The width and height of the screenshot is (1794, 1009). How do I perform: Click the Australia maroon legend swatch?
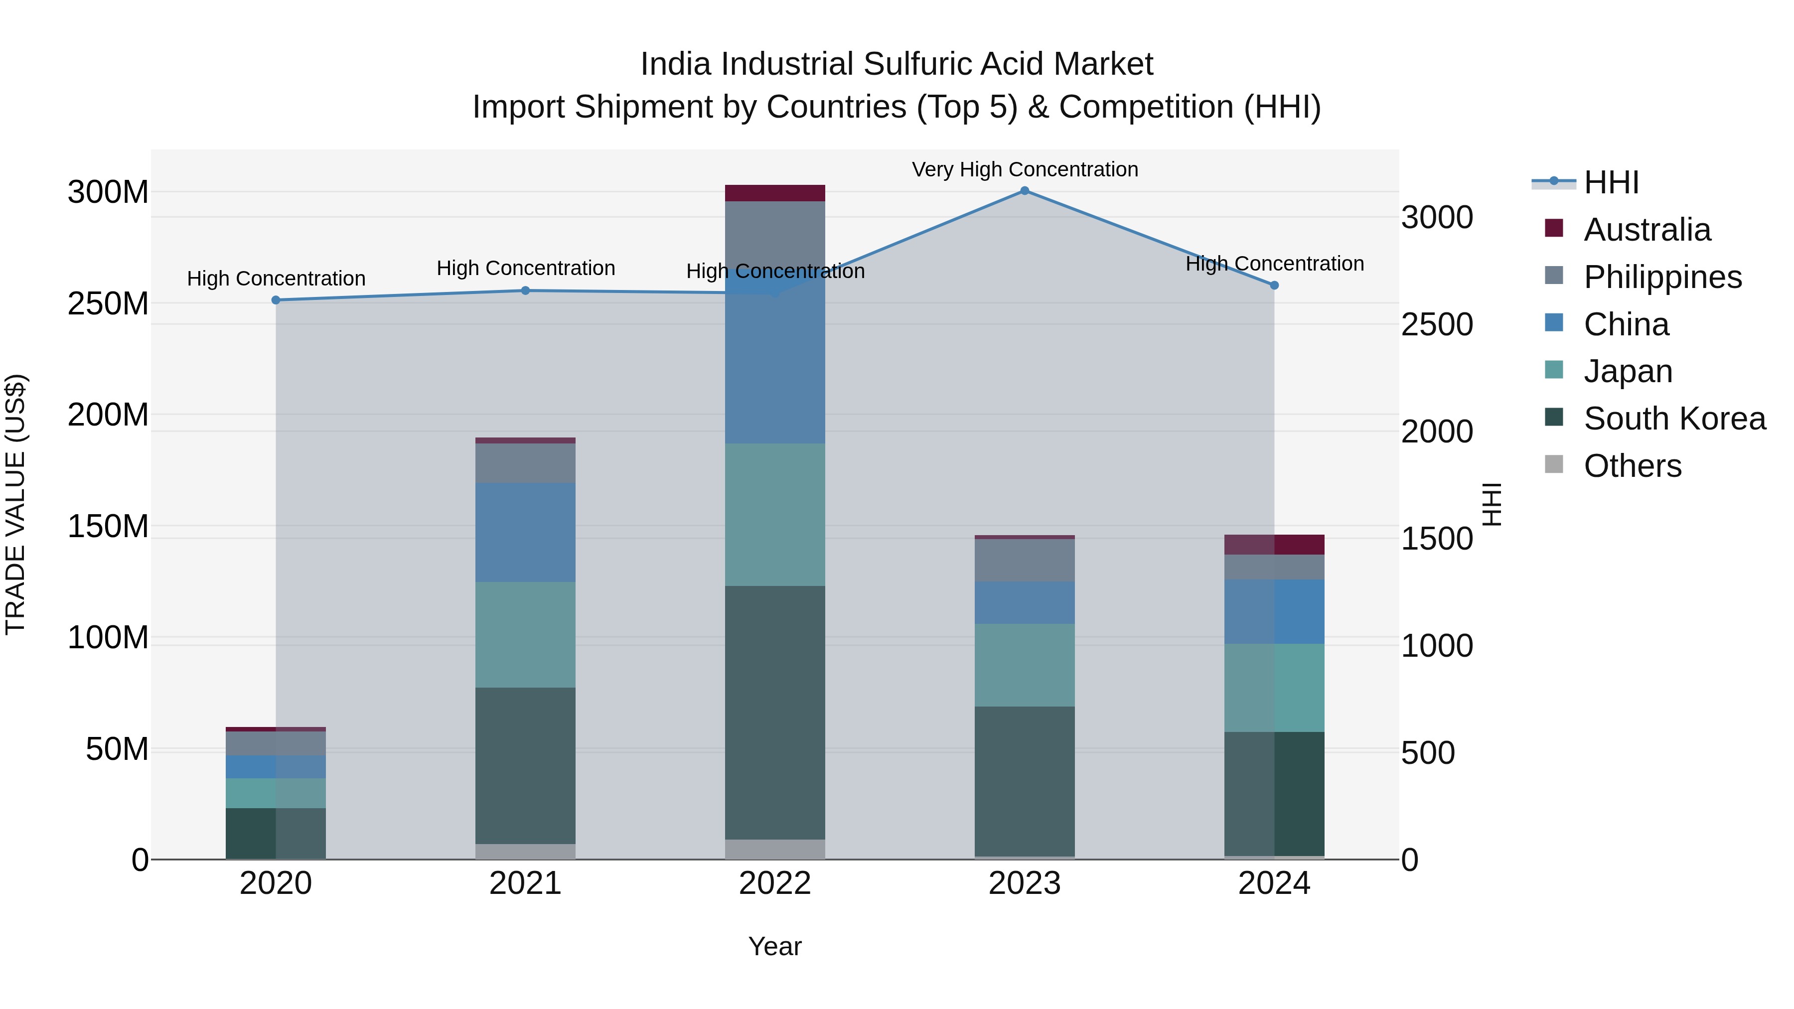[x=1554, y=228]
